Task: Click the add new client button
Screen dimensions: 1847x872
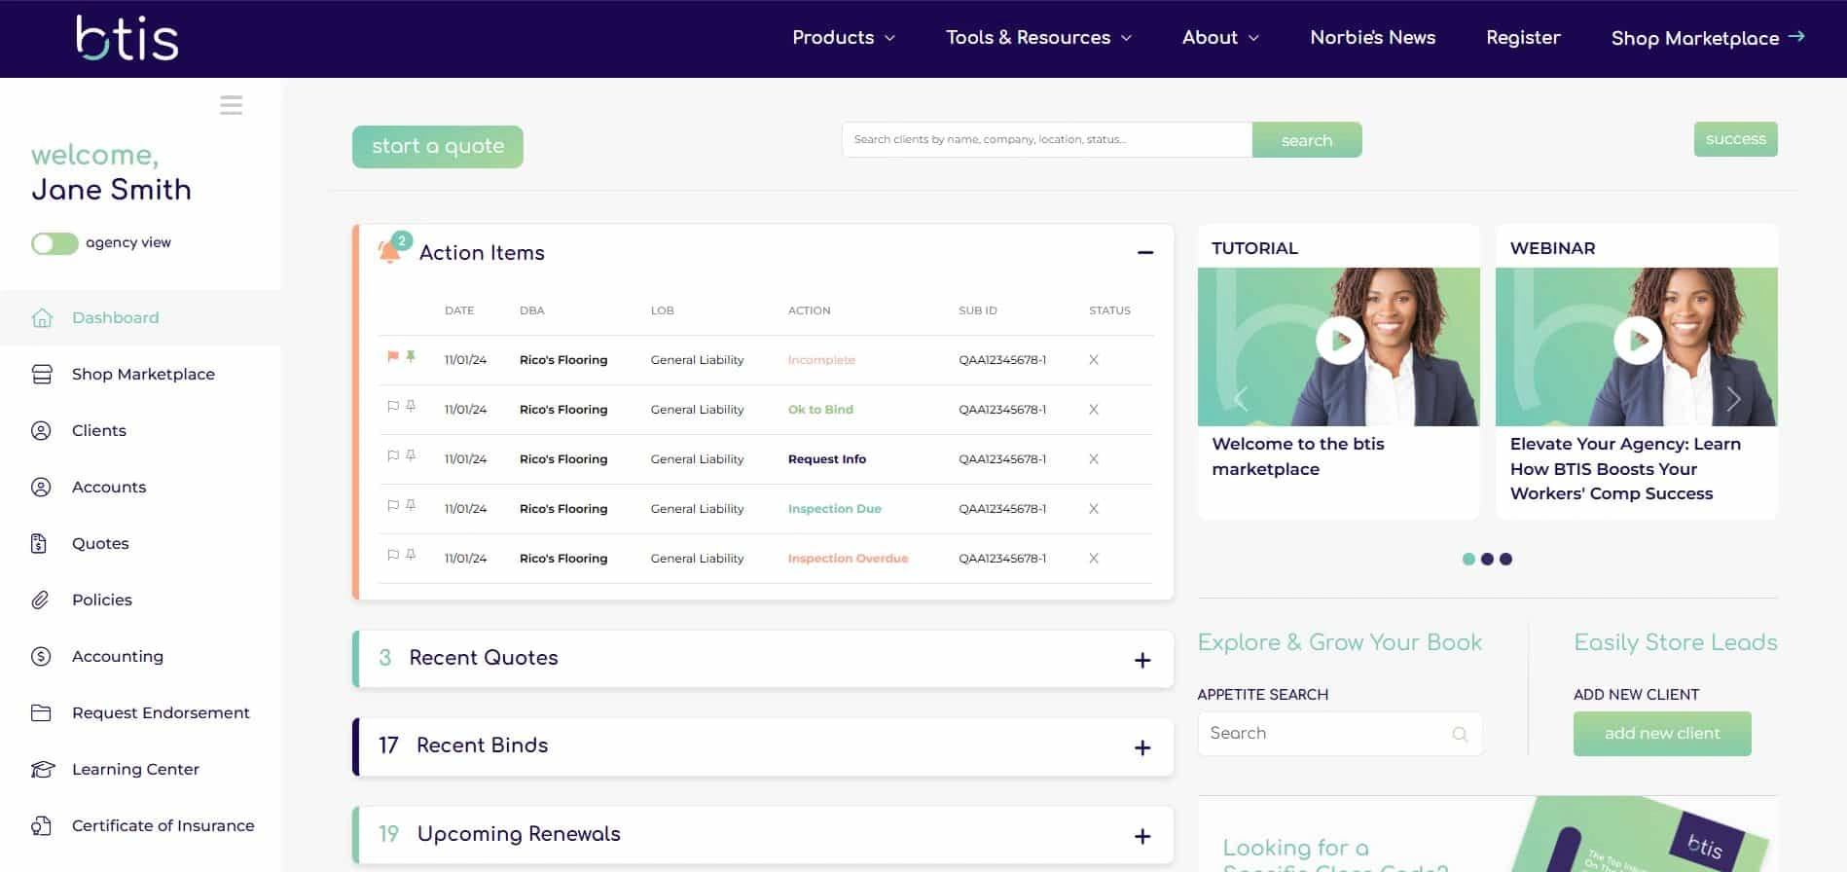Action: [1661, 734]
